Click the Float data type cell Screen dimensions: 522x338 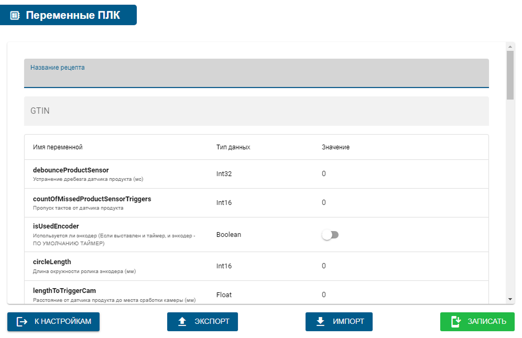click(224, 295)
